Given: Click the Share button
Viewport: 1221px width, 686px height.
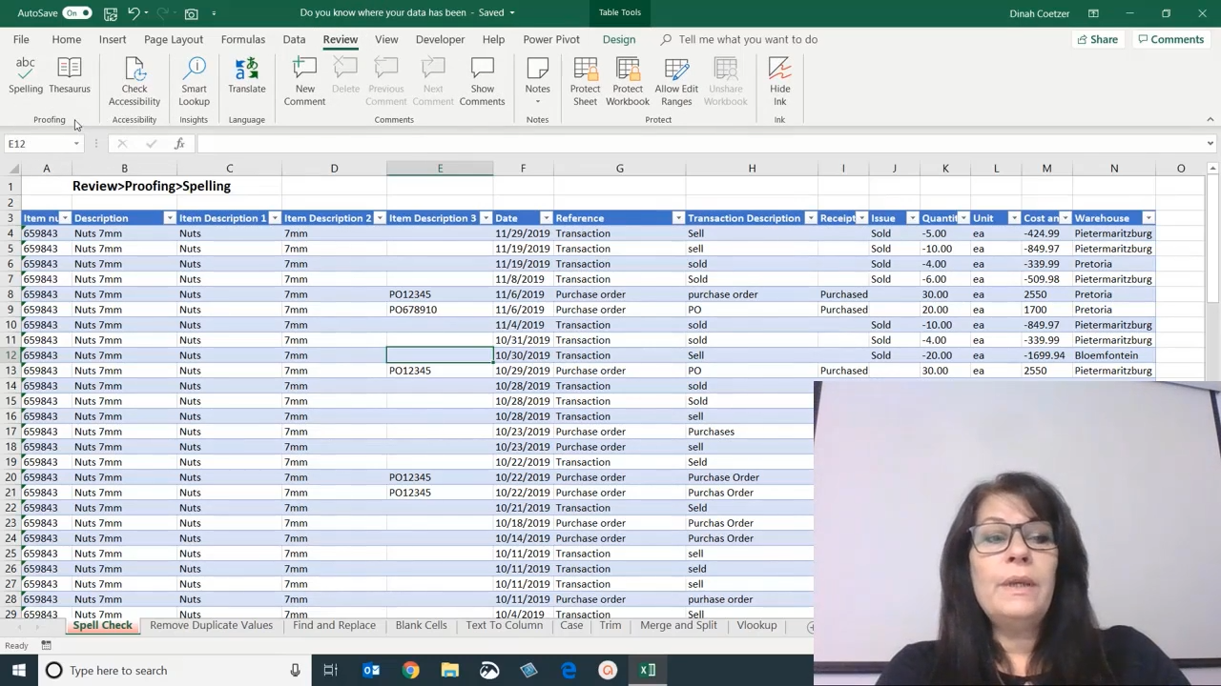Looking at the screenshot, I should coord(1096,39).
